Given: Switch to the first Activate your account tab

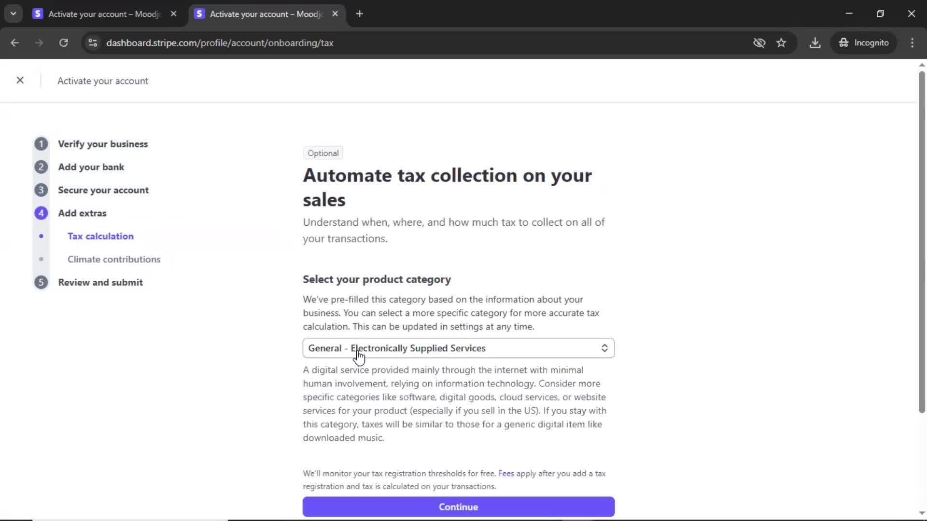Looking at the screenshot, I should (x=104, y=14).
